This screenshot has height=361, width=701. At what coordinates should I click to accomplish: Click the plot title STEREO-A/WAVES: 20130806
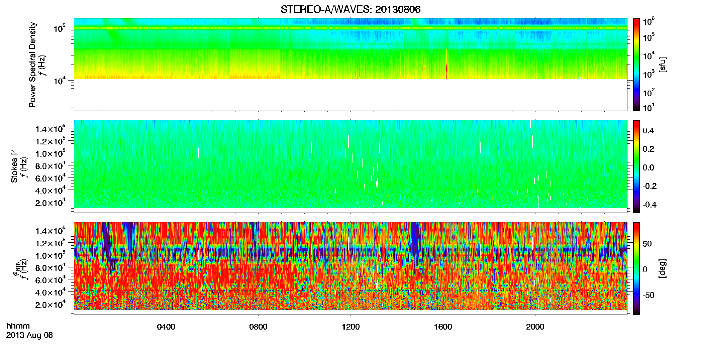pyautogui.click(x=350, y=9)
